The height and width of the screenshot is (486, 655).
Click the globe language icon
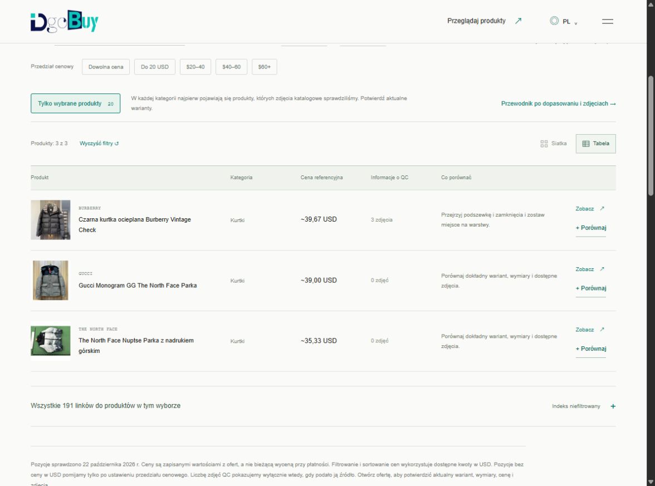click(554, 21)
